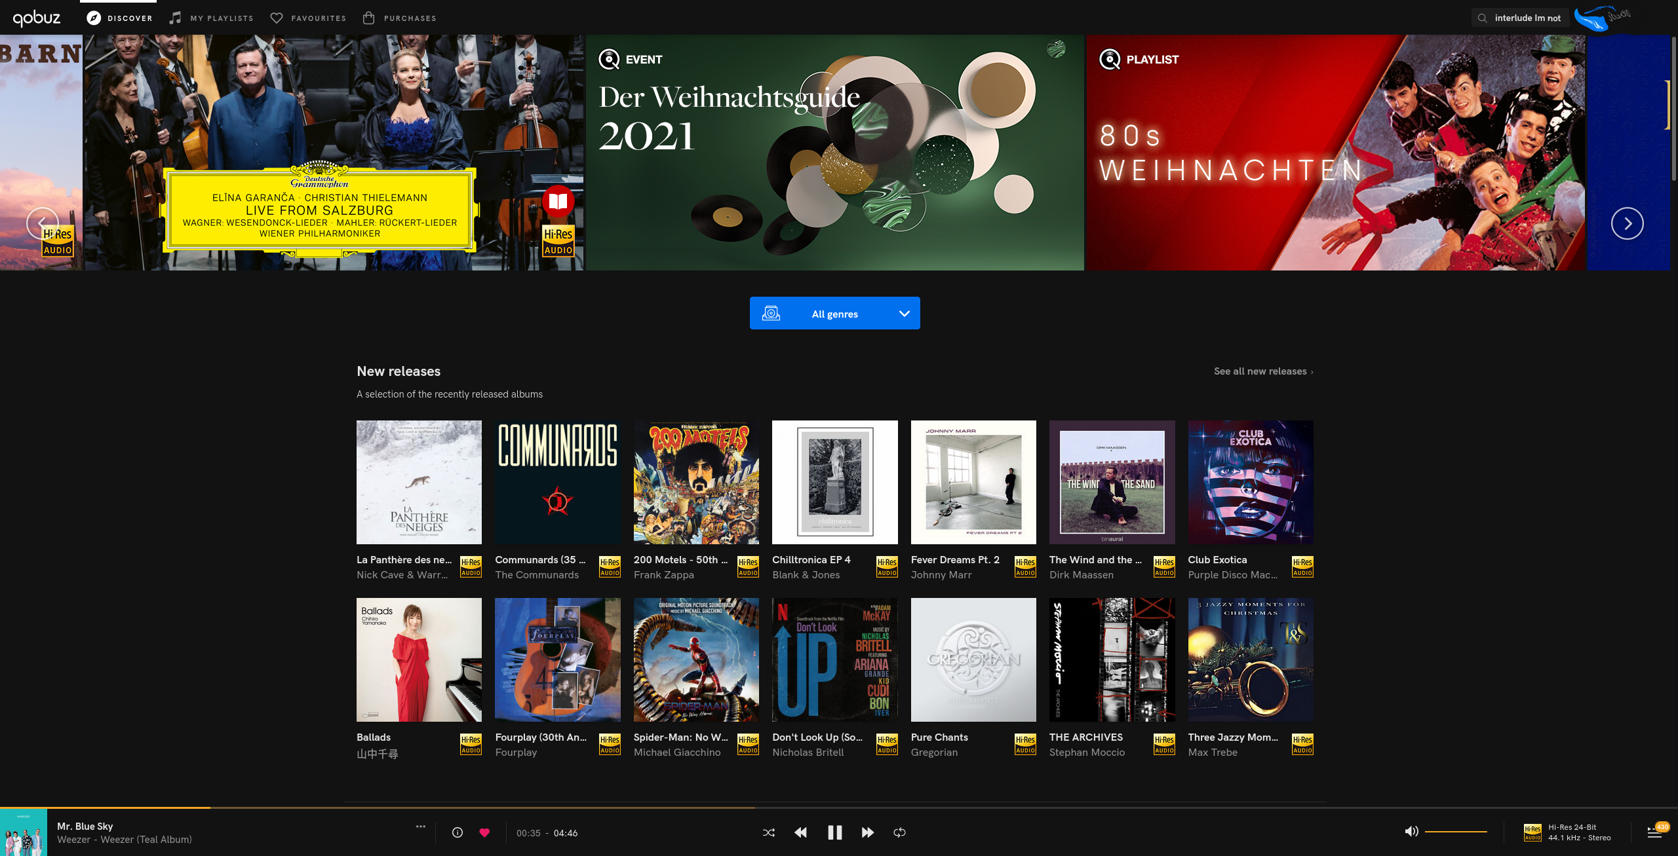Click artist Weezer - Weezer (Teal Album) text
1678x856 pixels.
[125, 840]
